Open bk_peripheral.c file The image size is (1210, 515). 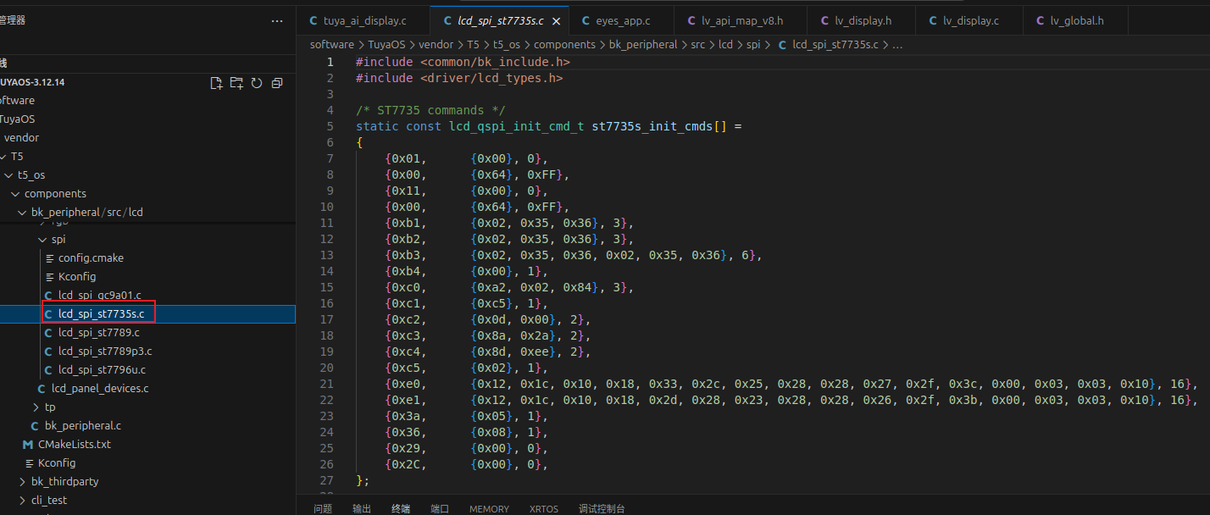83,426
